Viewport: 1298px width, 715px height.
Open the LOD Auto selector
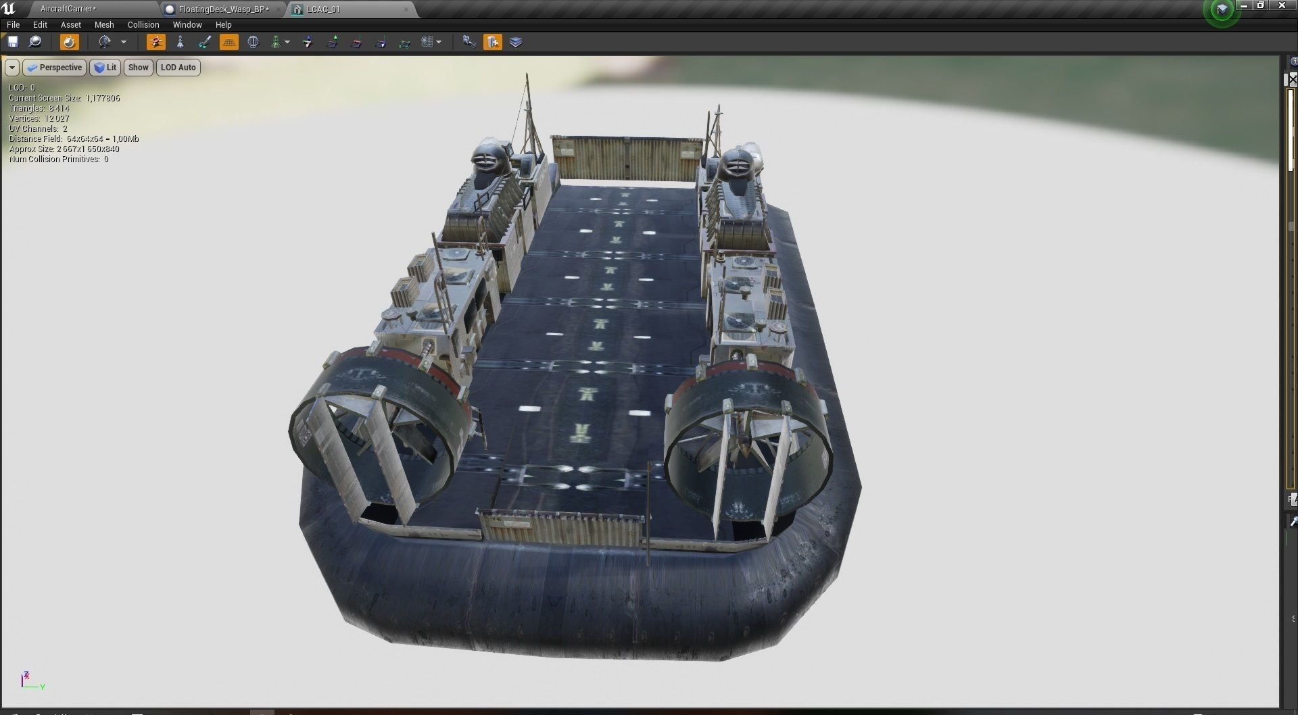178,67
